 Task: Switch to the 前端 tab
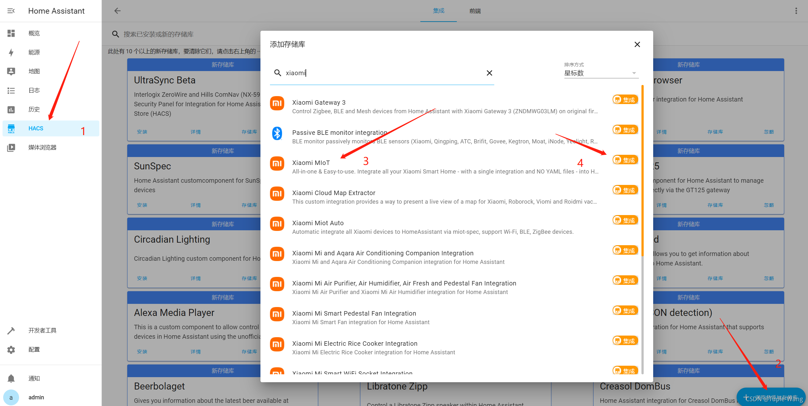475,11
